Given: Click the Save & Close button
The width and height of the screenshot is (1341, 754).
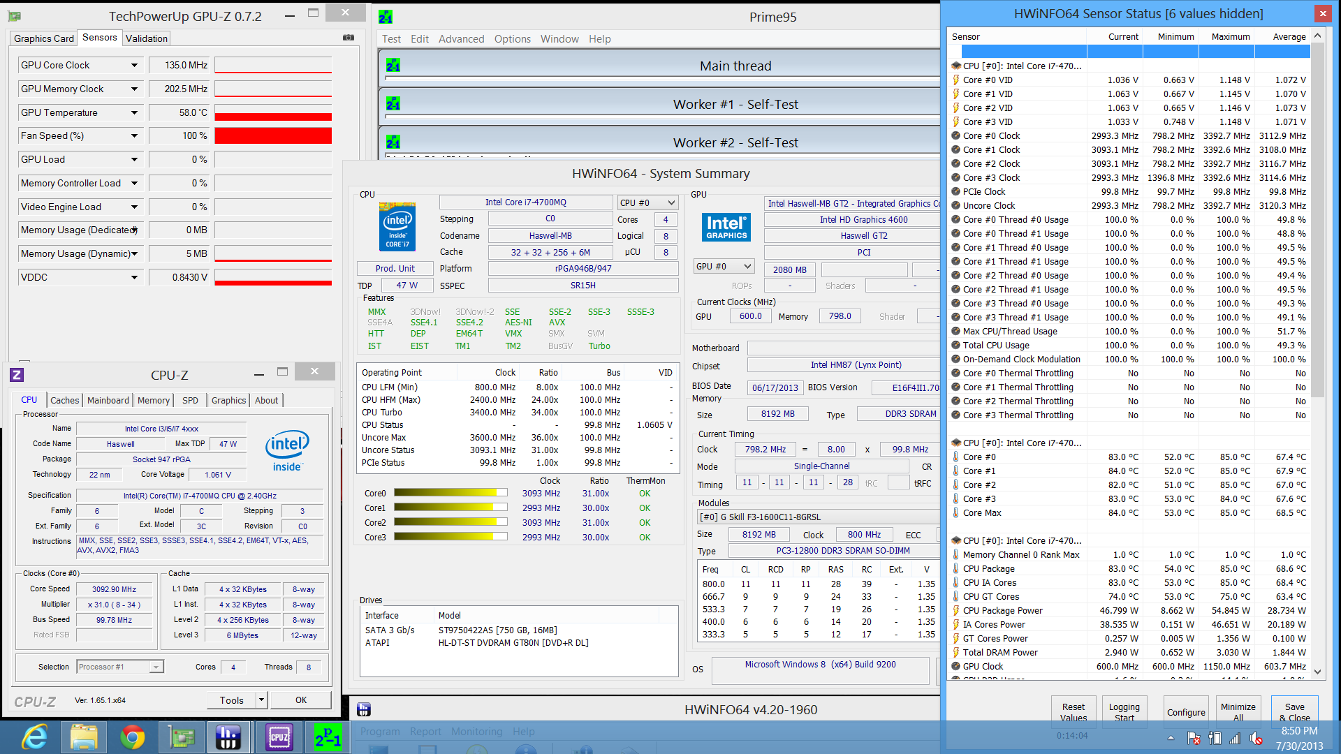Looking at the screenshot, I should click(1294, 711).
